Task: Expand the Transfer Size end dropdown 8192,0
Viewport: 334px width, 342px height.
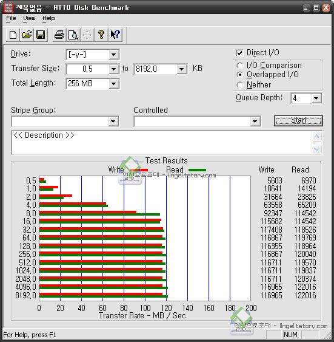Action: 181,69
